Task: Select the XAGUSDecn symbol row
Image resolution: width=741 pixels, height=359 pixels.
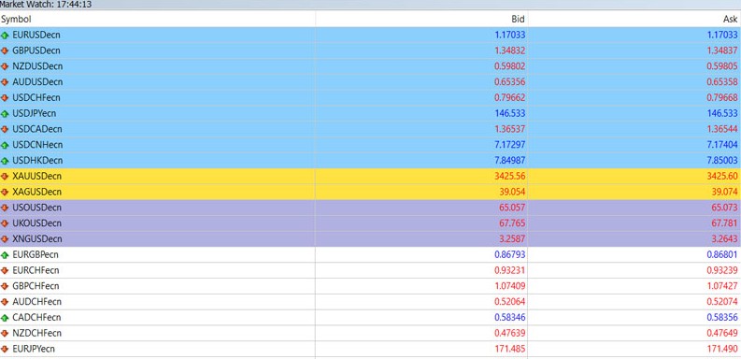Action: [370, 192]
